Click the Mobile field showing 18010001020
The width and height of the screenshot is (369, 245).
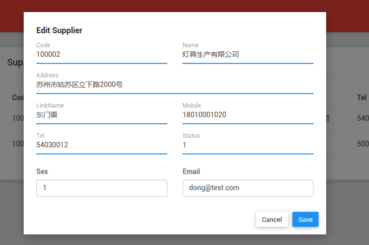pyautogui.click(x=247, y=115)
